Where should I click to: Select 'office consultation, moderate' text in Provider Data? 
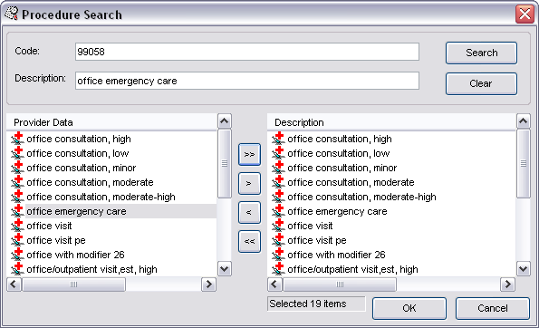click(90, 182)
